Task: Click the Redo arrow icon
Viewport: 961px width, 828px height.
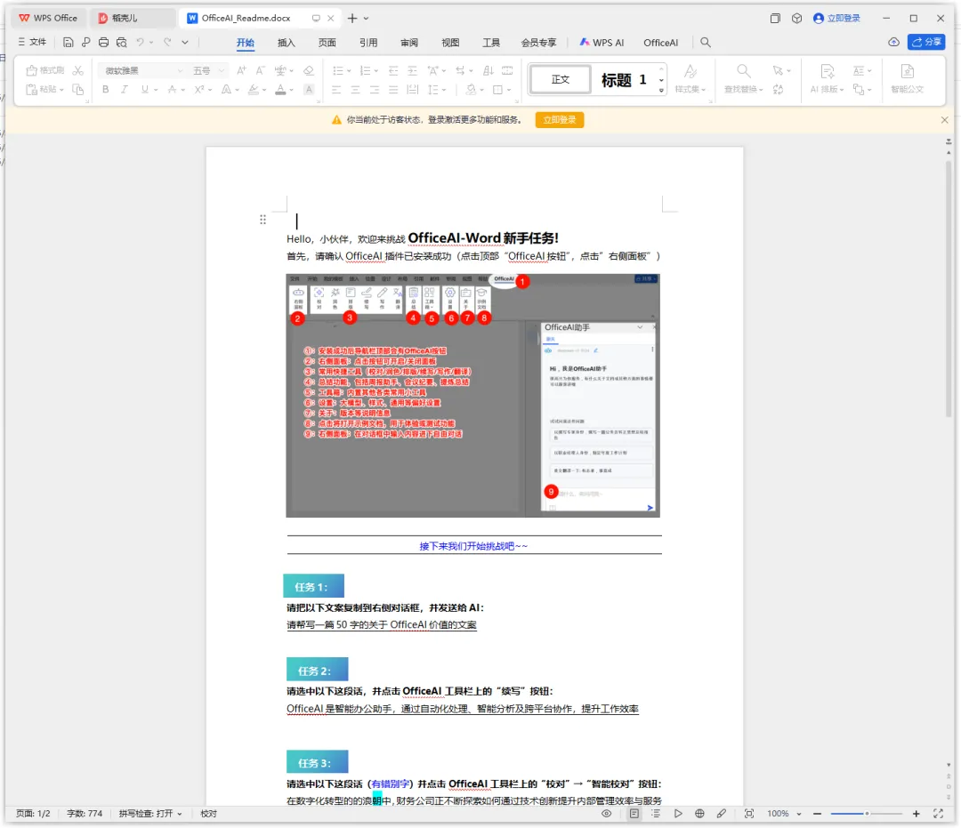Action: coord(166,43)
